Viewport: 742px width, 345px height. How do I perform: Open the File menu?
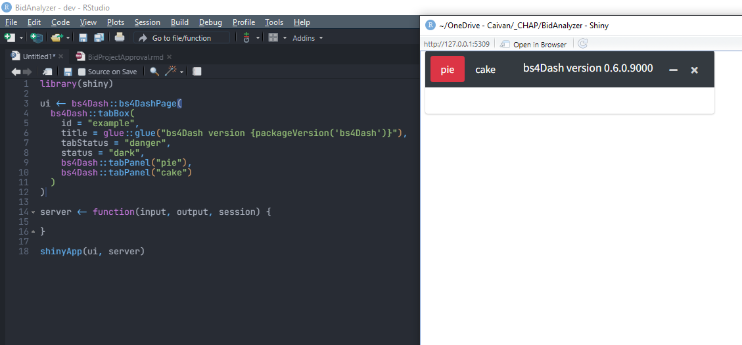11,22
